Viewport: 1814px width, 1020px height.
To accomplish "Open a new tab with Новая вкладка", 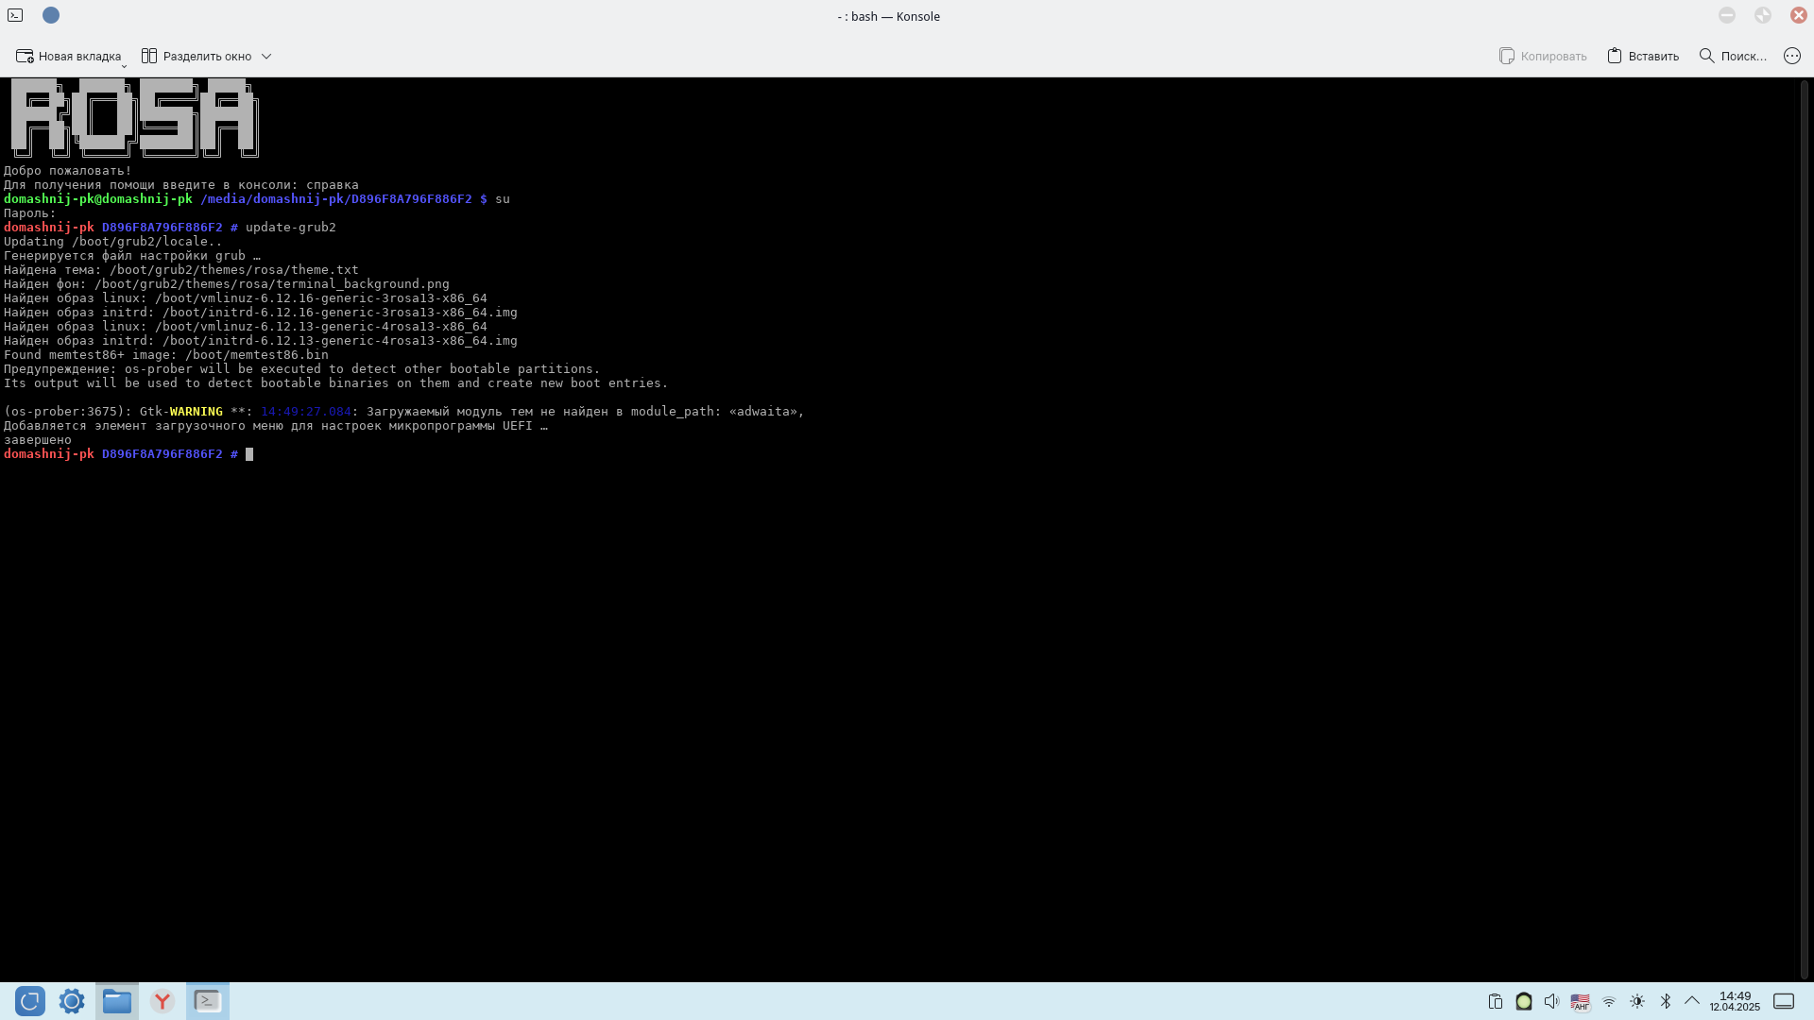I will click(68, 56).
